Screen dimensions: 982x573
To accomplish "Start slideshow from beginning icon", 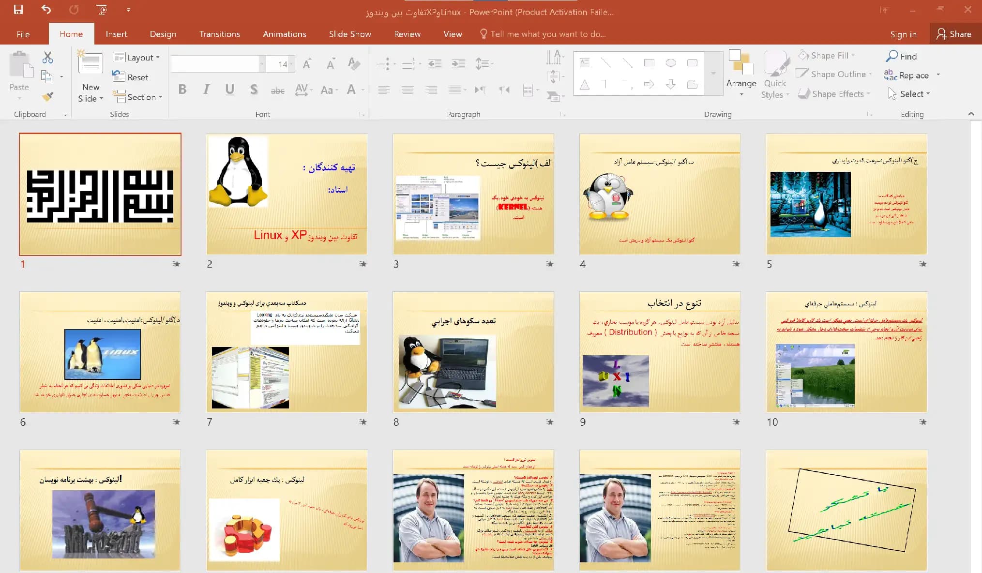I will click(x=102, y=10).
